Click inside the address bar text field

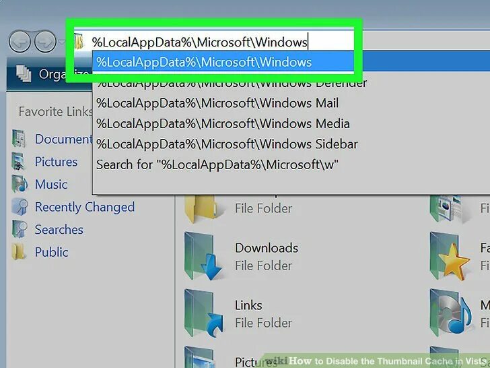click(x=214, y=41)
